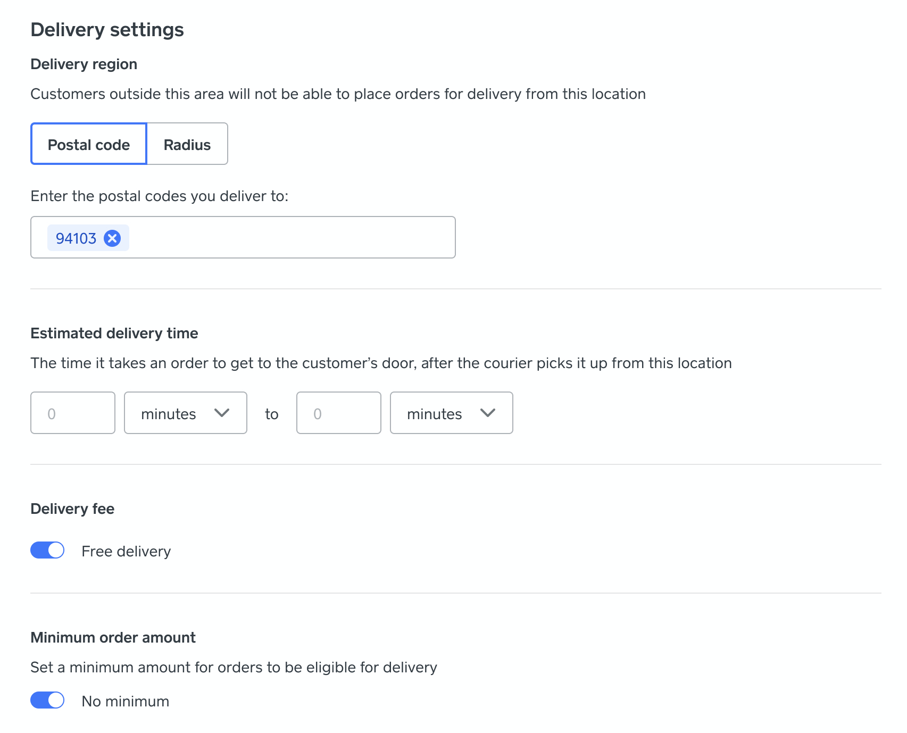Click the chevron arrow of the second minutes dropdown
The height and width of the screenshot is (733, 907).
tap(487, 413)
